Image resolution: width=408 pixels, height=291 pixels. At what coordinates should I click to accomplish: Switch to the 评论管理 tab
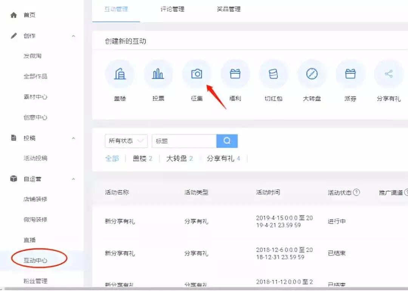[172, 9]
